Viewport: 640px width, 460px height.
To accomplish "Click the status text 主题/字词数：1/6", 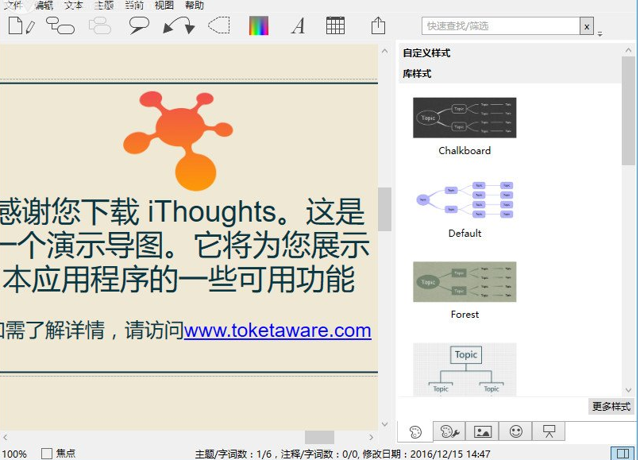I will pyautogui.click(x=233, y=454).
